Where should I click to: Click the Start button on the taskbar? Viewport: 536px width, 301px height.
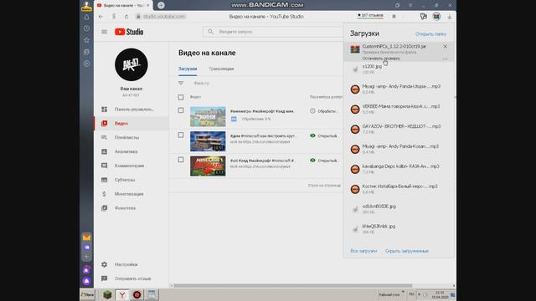click(87, 294)
